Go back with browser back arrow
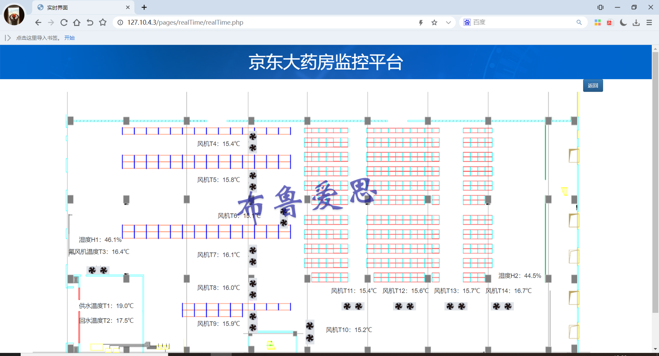The height and width of the screenshot is (356, 659). 38,22
